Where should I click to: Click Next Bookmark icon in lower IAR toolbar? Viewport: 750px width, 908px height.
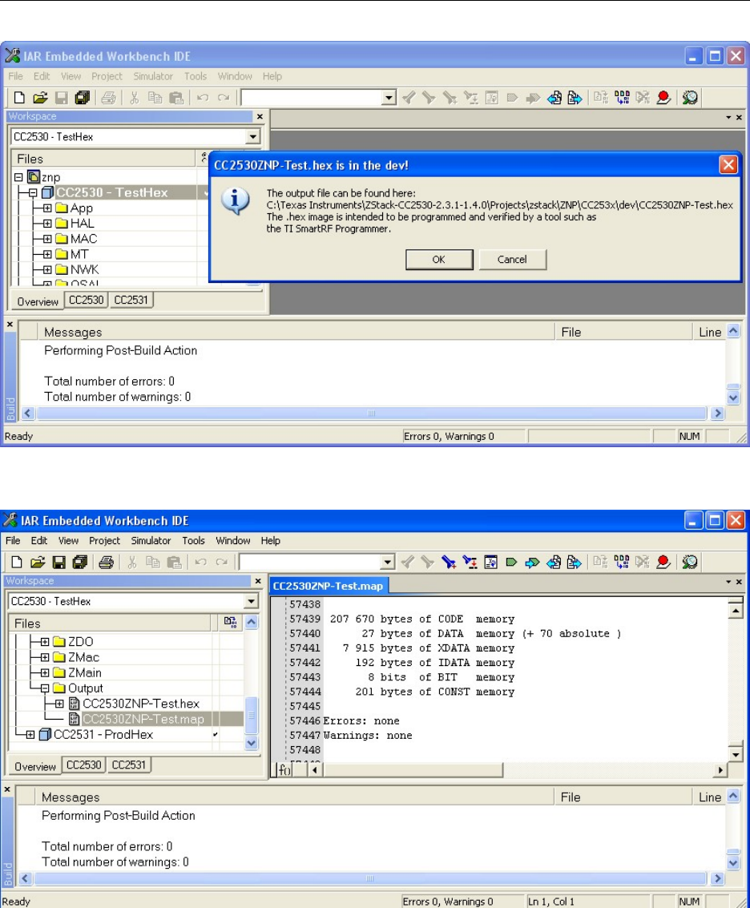tap(532, 562)
